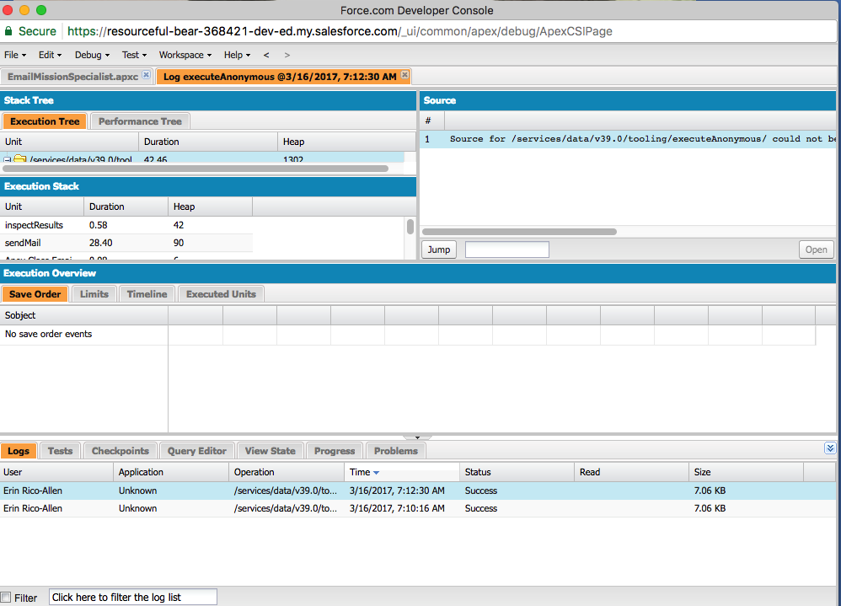The image size is (841, 606).
Task: Go back with the < button
Action: (266, 55)
